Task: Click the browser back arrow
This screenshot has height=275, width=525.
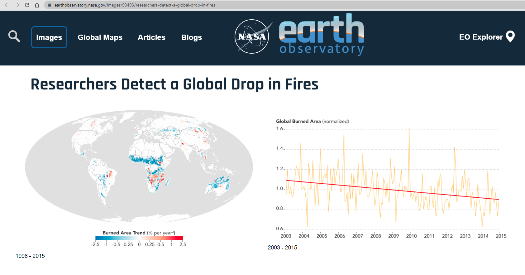Action: (7, 5)
